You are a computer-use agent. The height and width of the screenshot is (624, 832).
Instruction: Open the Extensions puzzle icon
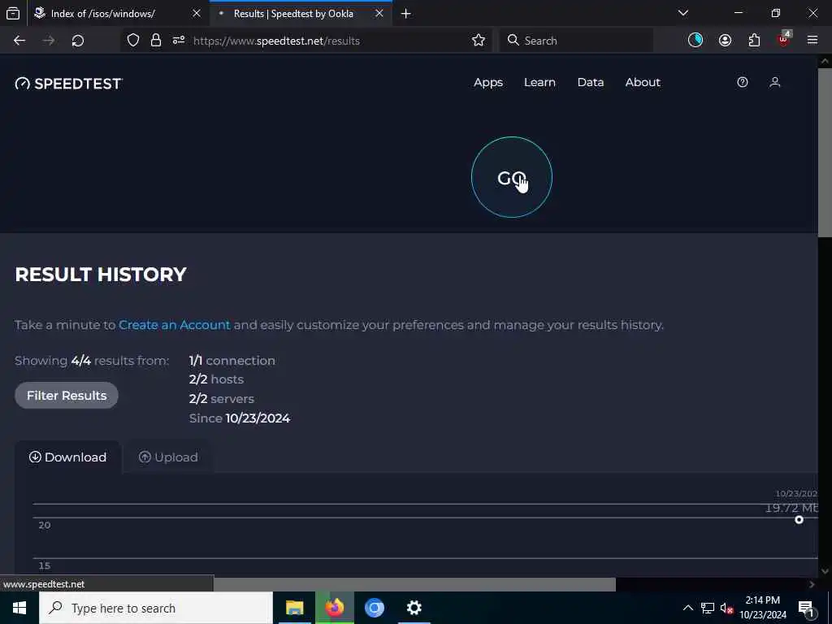[x=754, y=41]
